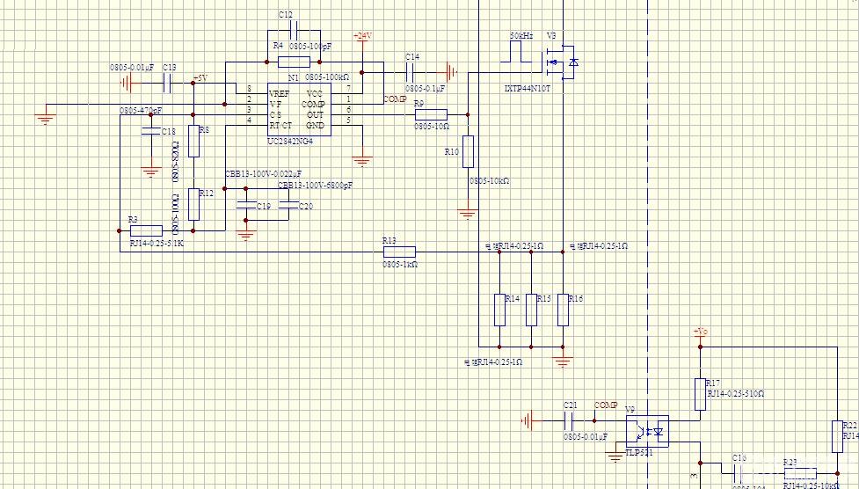Select the TLP521 optocoupler V9
Image resolution: width=859 pixels, height=489 pixels.
(646, 431)
